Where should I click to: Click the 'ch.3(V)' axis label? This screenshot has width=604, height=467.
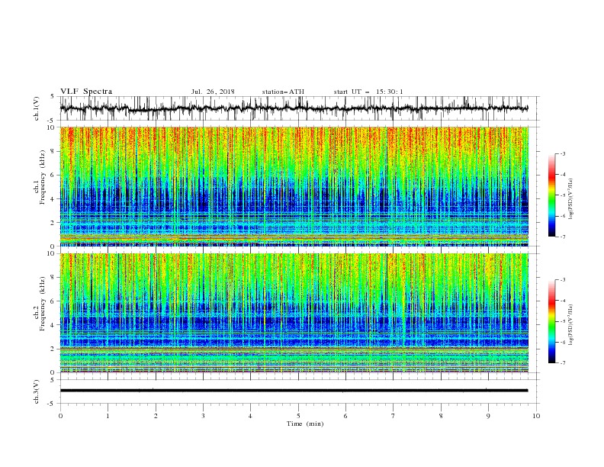click(x=37, y=391)
